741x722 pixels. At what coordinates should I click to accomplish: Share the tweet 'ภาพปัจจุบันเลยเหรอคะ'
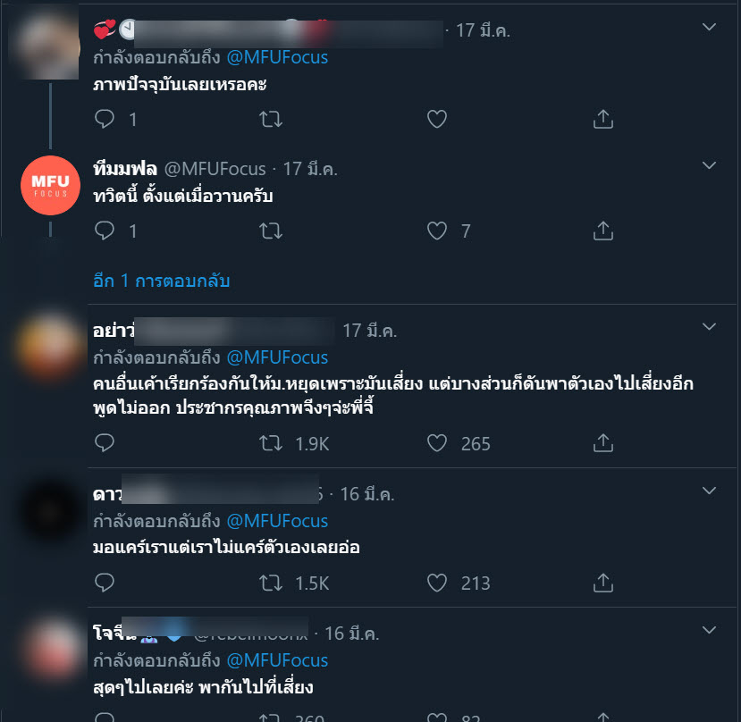[x=603, y=119]
